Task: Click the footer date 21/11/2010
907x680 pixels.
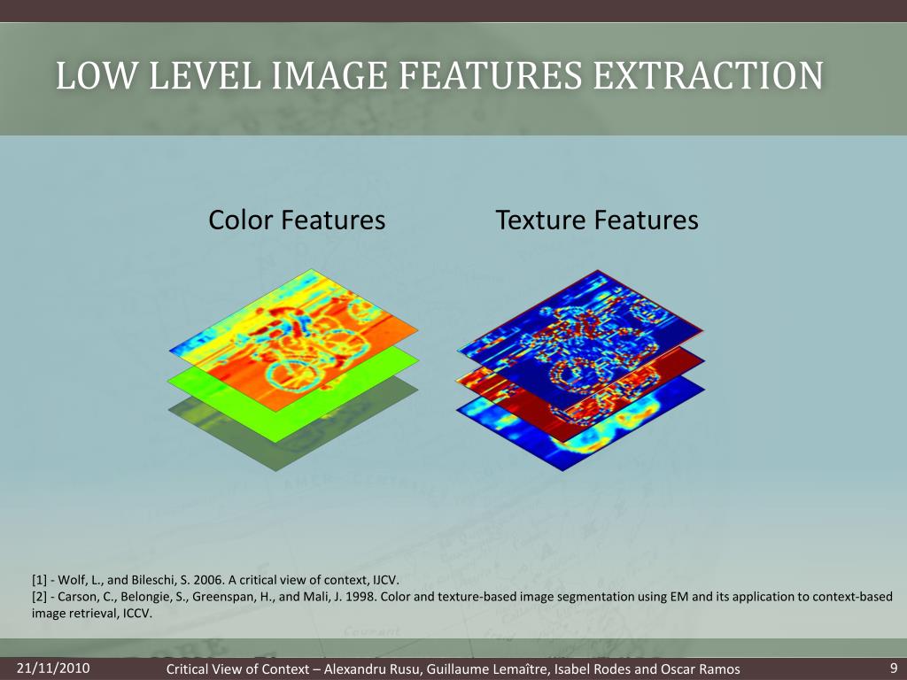Action: (x=53, y=668)
